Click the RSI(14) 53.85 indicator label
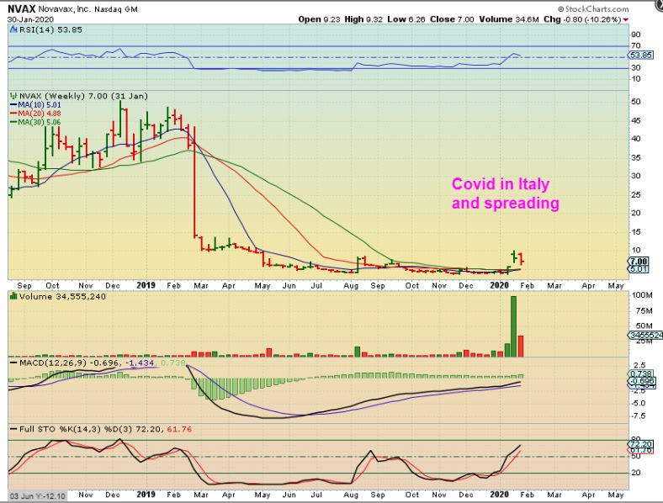The height and width of the screenshot is (503, 663). coord(50,29)
